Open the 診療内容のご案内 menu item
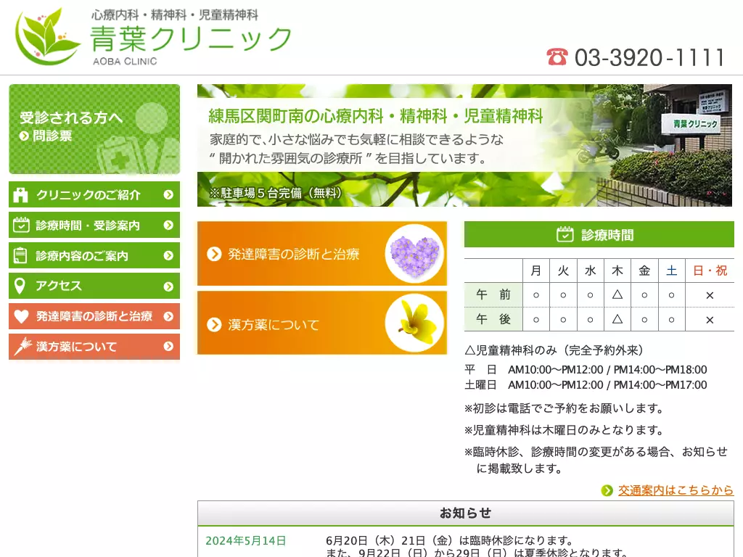The height and width of the screenshot is (557, 743). pos(94,255)
